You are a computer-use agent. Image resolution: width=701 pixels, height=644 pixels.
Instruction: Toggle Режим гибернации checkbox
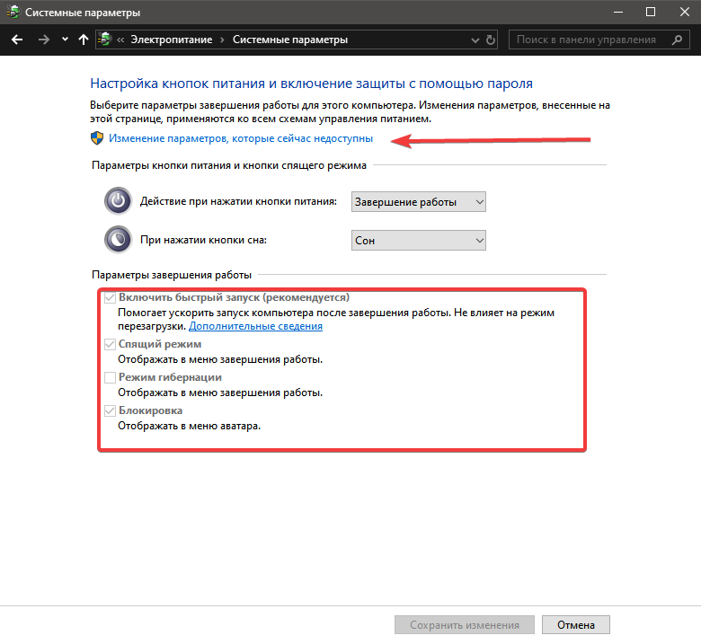110,377
